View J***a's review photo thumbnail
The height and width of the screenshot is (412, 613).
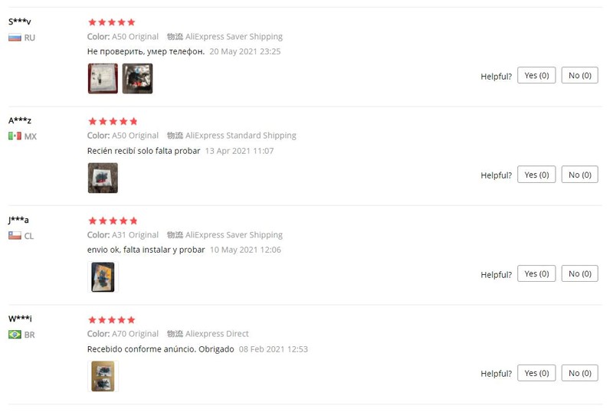(x=103, y=277)
